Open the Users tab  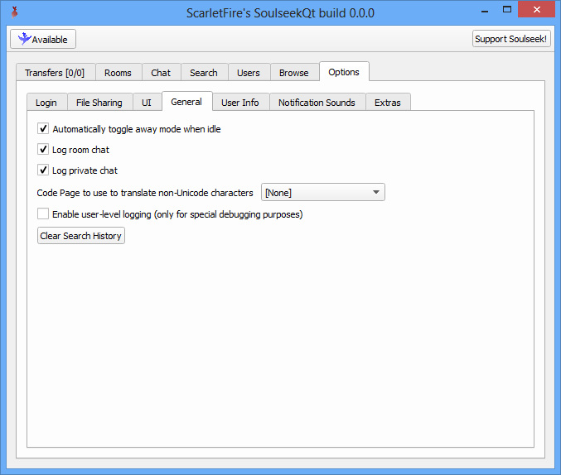pos(249,73)
